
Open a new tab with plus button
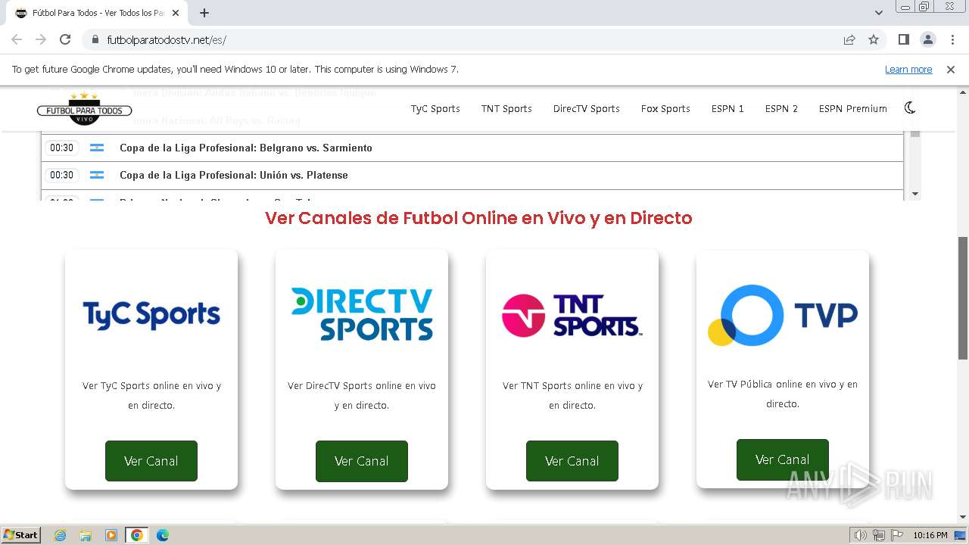(x=204, y=13)
